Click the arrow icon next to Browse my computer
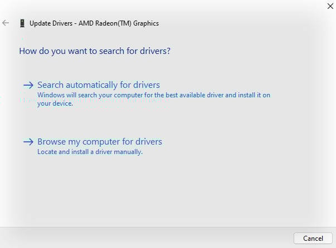The image size is (336, 248). tap(28, 142)
